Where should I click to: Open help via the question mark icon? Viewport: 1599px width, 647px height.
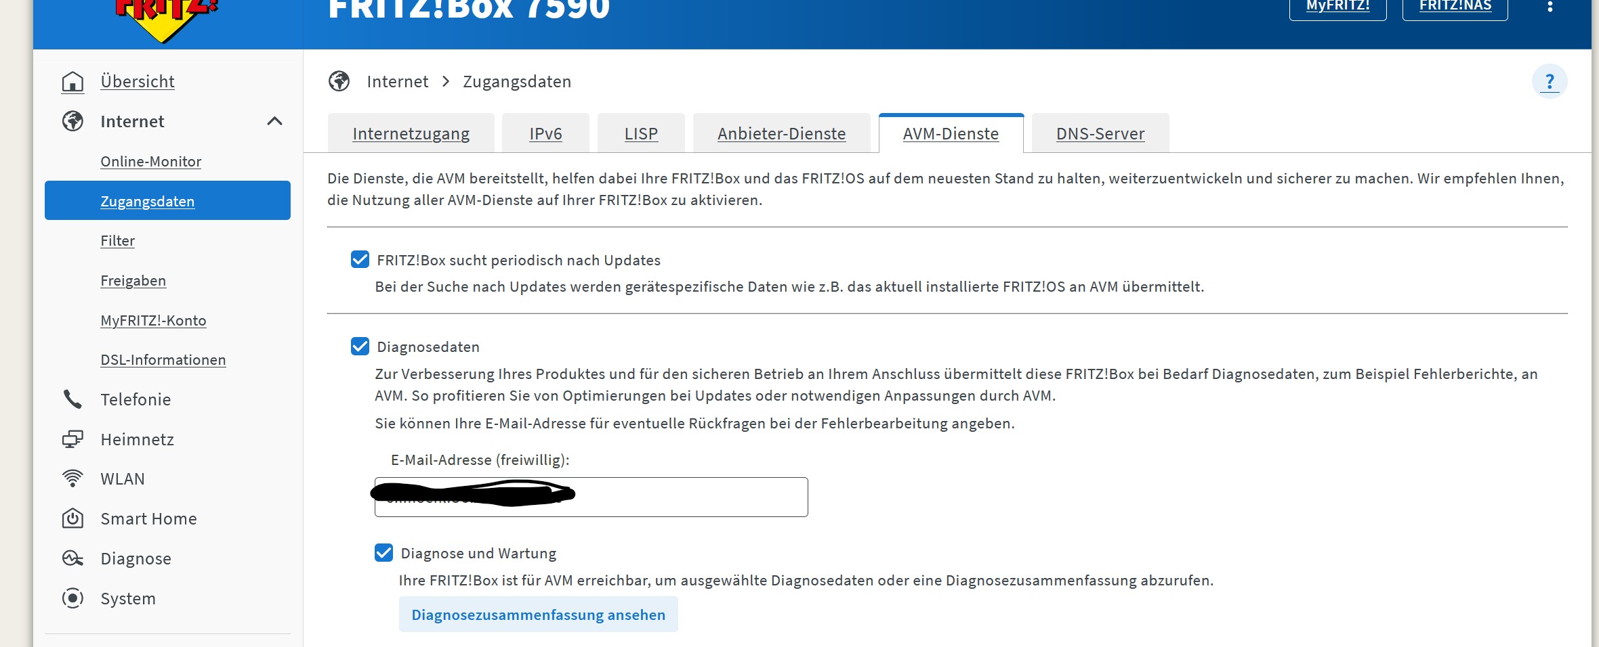1550,81
